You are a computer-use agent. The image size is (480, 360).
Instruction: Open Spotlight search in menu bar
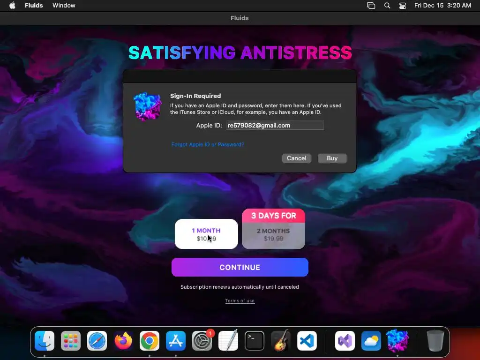coord(387,6)
